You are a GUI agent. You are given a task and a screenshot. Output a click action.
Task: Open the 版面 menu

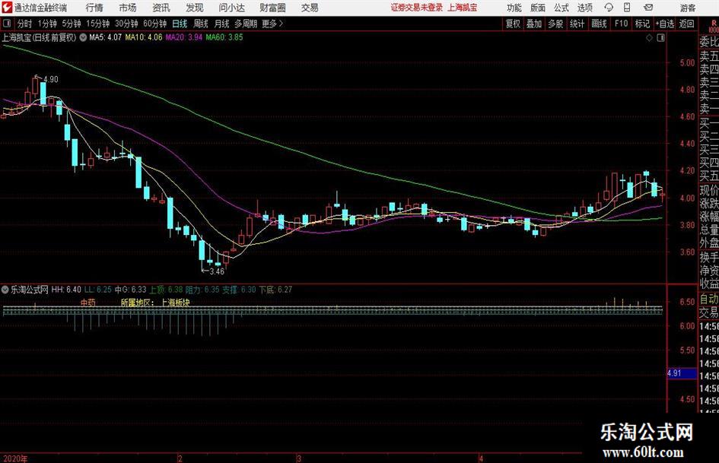click(538, 8)
